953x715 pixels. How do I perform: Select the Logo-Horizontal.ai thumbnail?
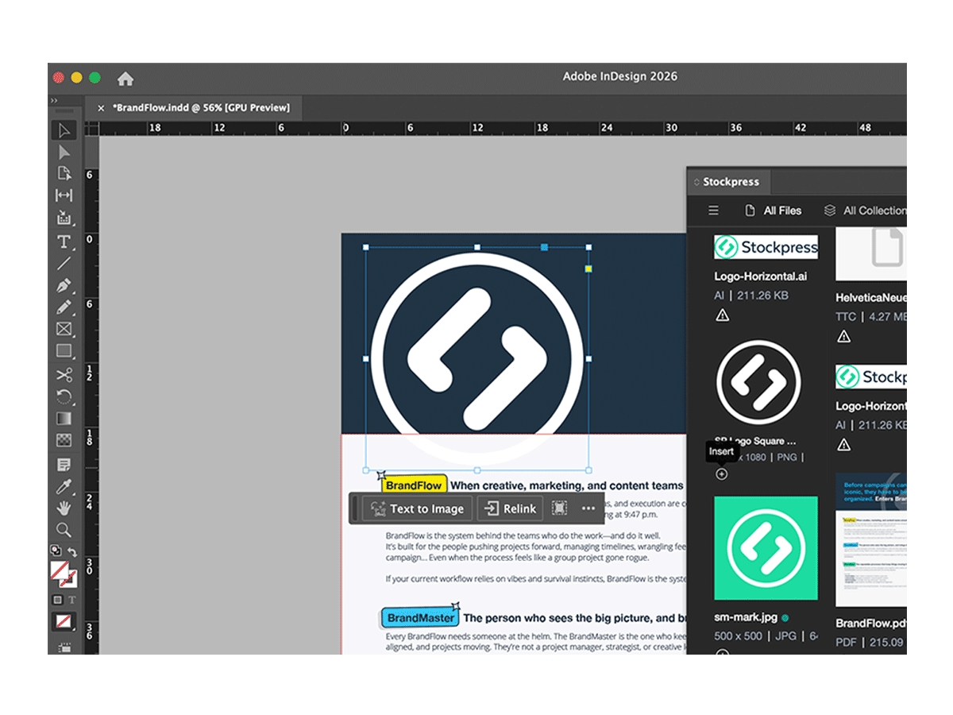coord(766,247)
